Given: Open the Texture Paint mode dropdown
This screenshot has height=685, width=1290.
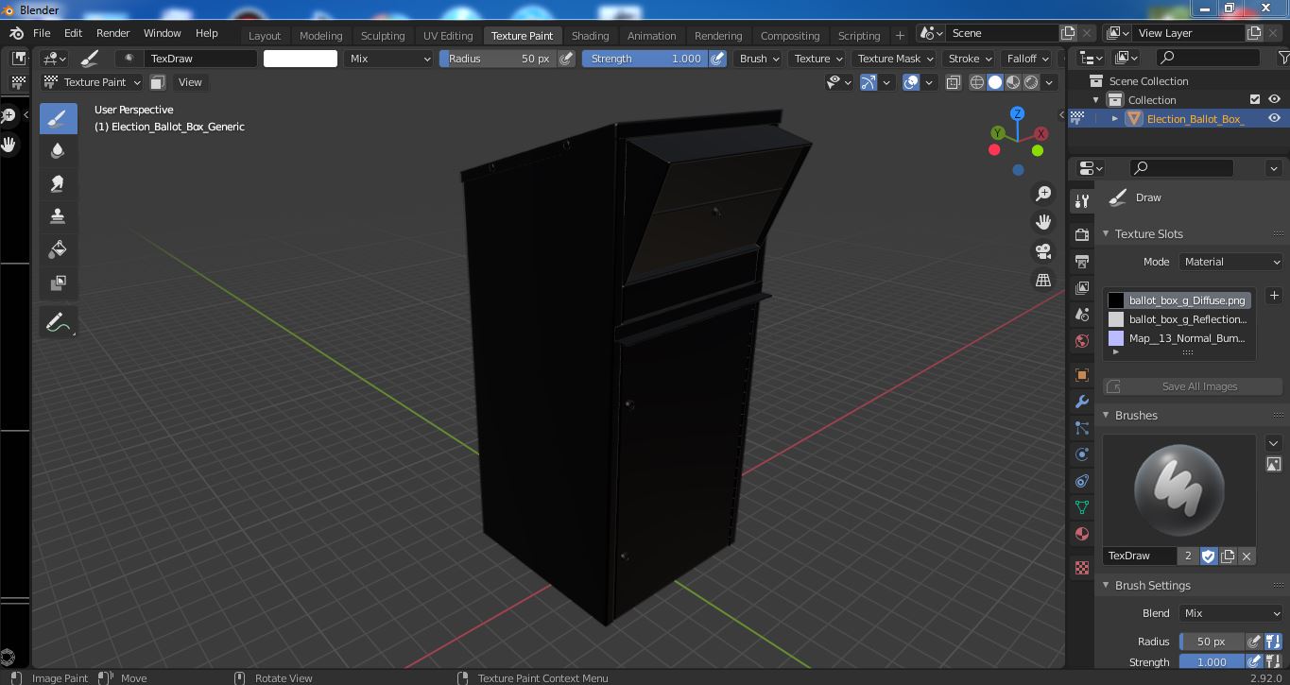Looking at the screenshot, I should pyautogui.click(x=92, y=82).
